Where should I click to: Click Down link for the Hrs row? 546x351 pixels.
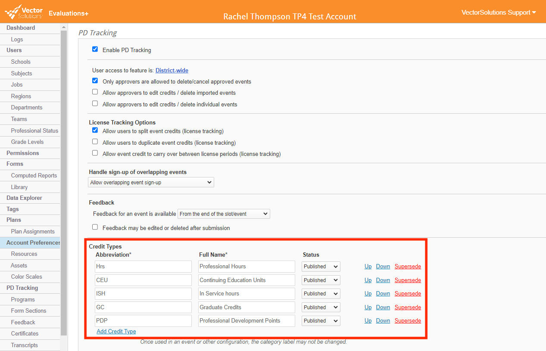click(x=383, y=267)
